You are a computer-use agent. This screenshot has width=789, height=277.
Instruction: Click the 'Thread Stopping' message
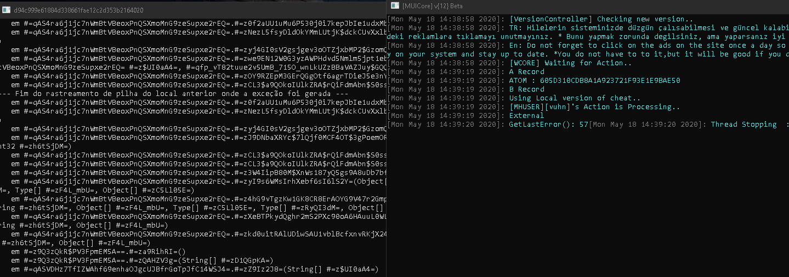[743, 125]
